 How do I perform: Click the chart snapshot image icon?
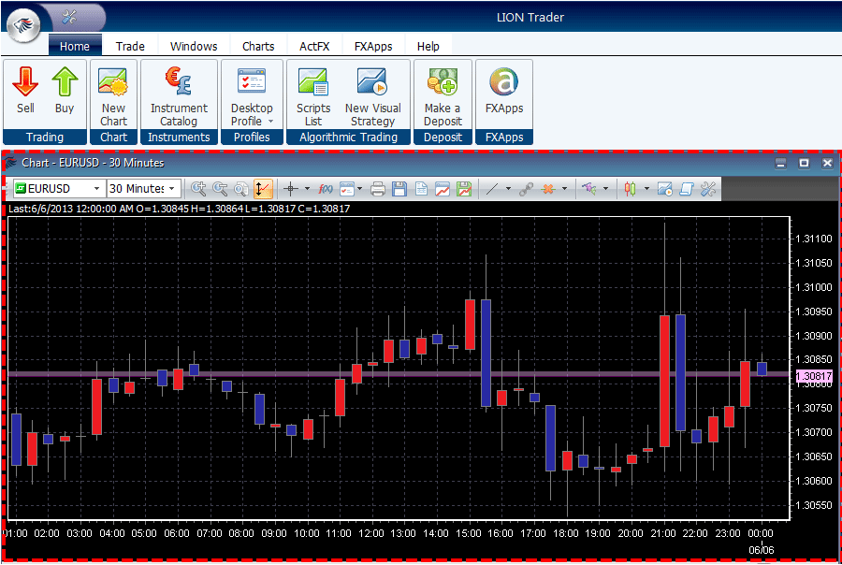(665, 189)
